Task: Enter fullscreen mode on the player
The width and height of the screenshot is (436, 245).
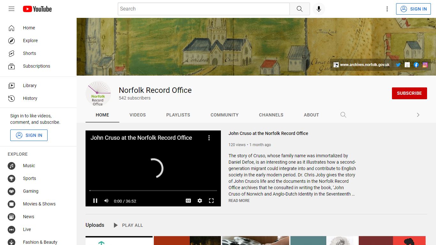Action: click(x=211, y=201)
